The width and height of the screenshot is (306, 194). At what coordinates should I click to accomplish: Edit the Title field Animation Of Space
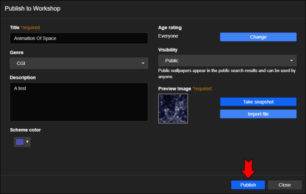tap(79, 38)
